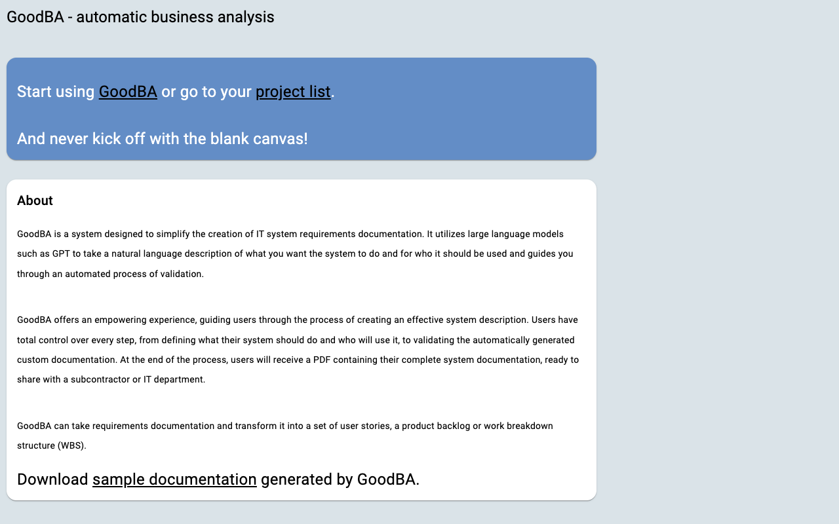Open the GoodBA link in the blue banner
This screenshot has width=839, height=524.
128,92
